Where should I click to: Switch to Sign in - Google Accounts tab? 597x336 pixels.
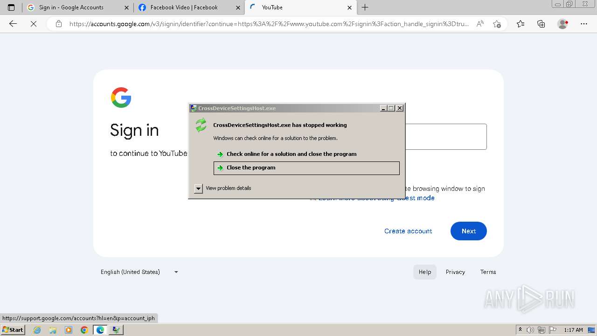[78, 7]
